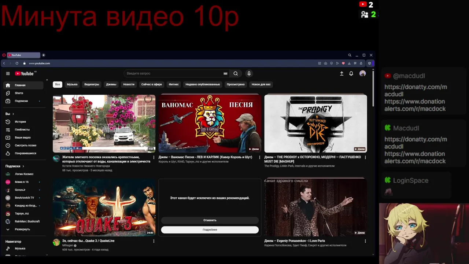Reload the page in the browser

(17, 63)
